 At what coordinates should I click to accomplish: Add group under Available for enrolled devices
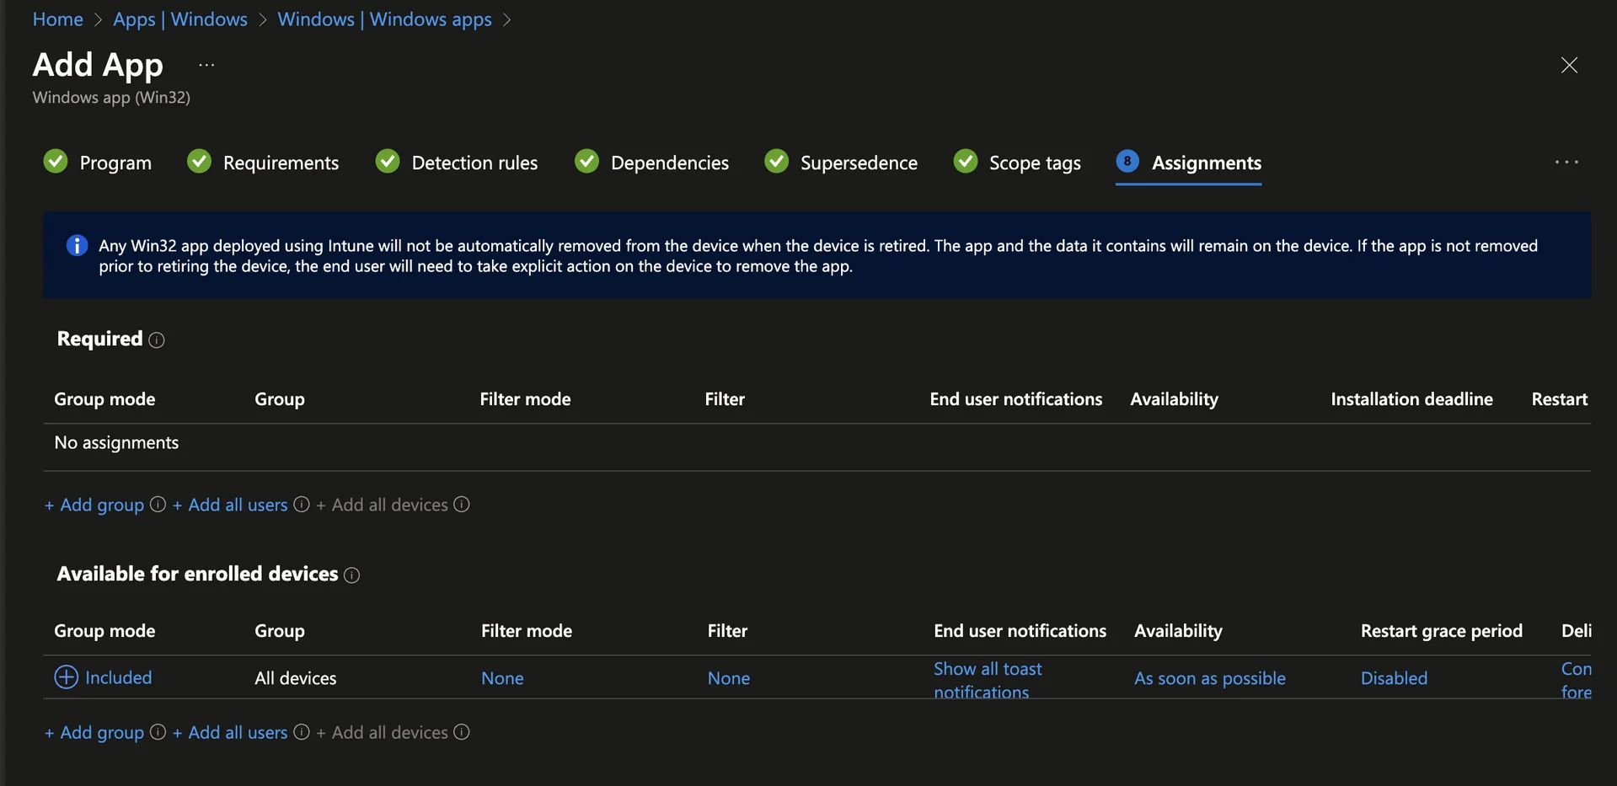pos(94,732)
